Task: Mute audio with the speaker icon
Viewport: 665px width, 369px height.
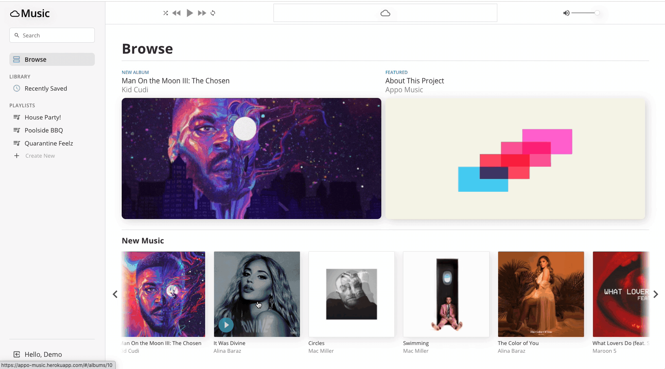Action: [566, 13]
